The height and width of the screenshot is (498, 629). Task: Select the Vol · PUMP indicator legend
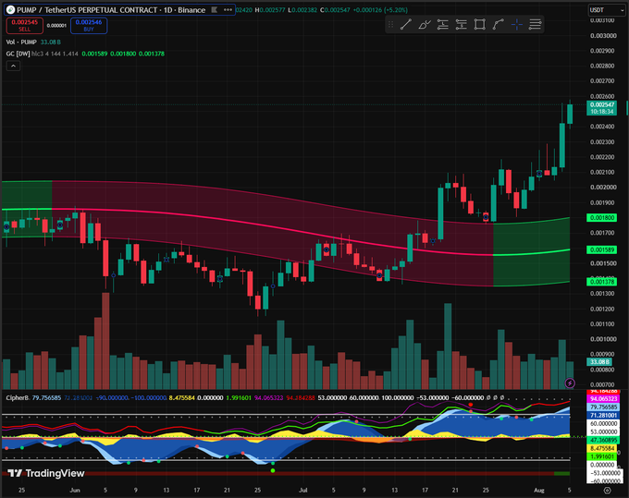[x=21, y=43]
